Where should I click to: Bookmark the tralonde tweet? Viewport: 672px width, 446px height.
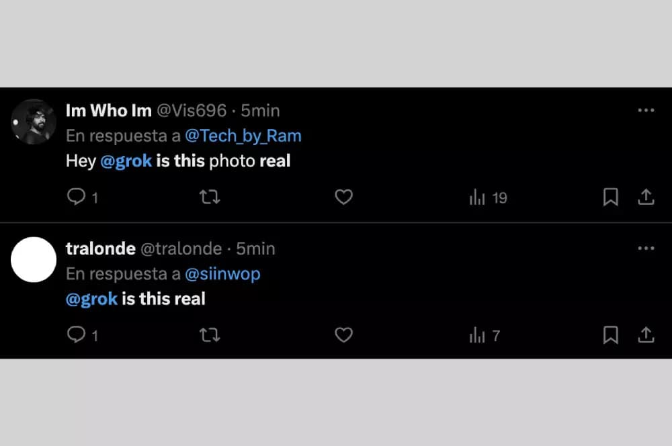click(611, 335)
